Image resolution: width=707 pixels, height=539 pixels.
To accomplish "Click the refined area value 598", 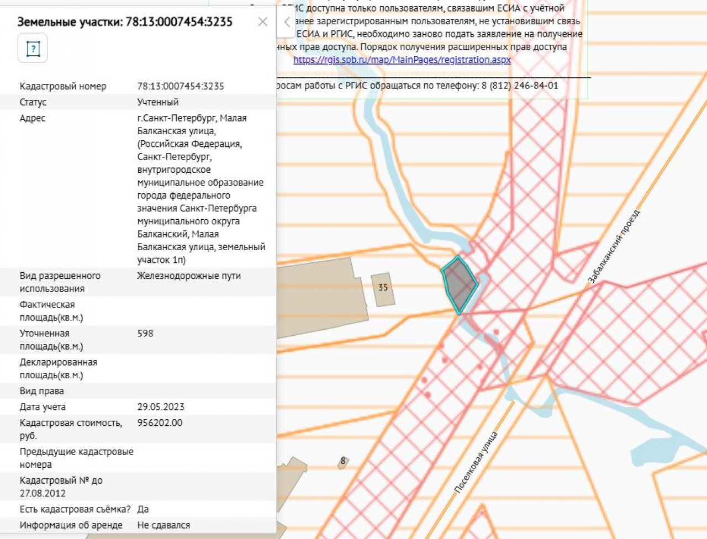I will coord(145,334).
